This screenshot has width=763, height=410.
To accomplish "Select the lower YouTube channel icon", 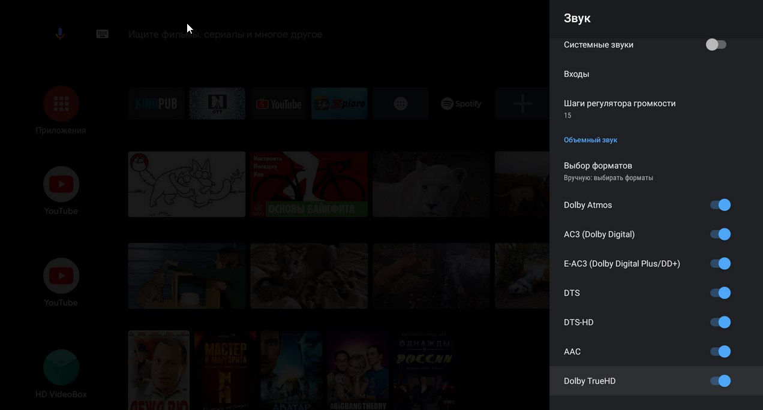I will (61, 276).
